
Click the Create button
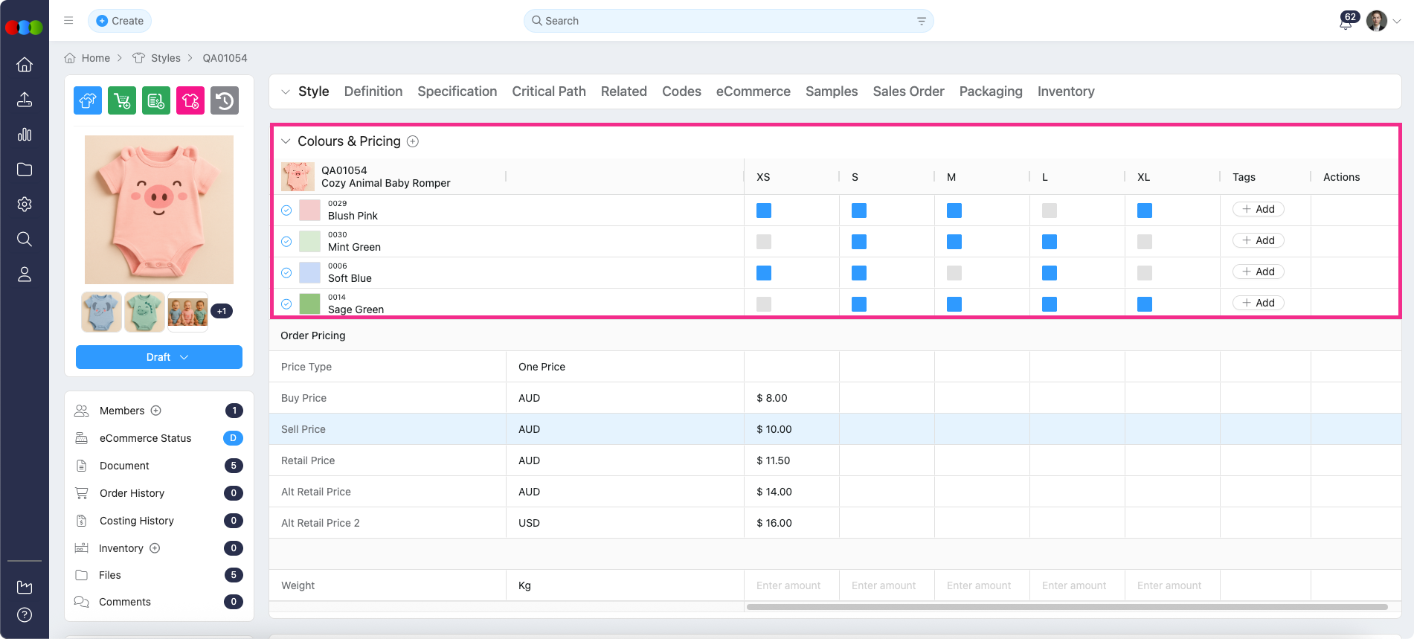(x=120, y=21)
